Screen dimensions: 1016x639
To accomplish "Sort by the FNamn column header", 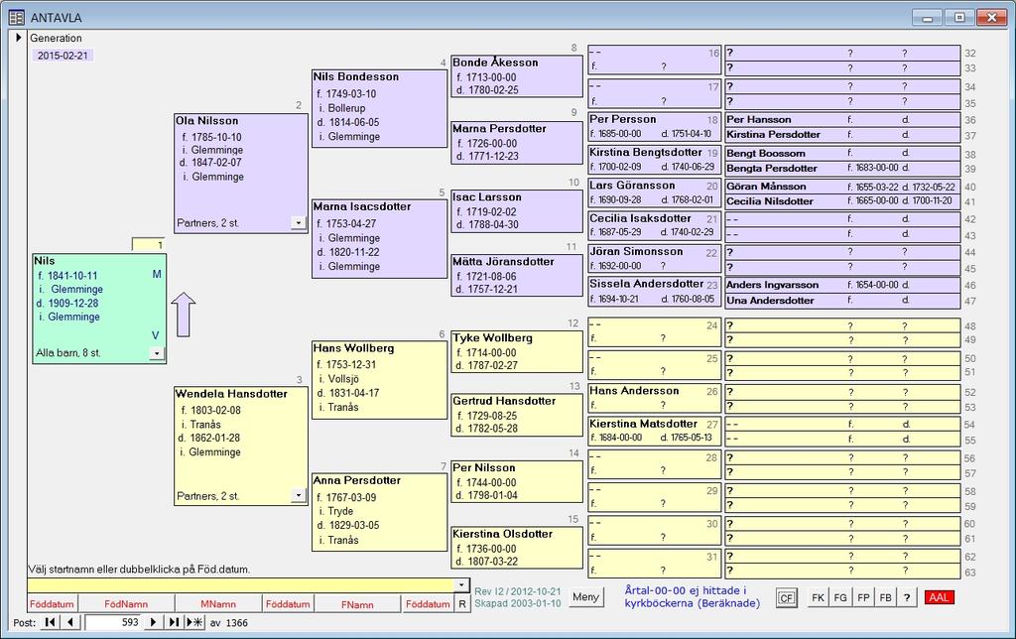I will coord(357,604).
